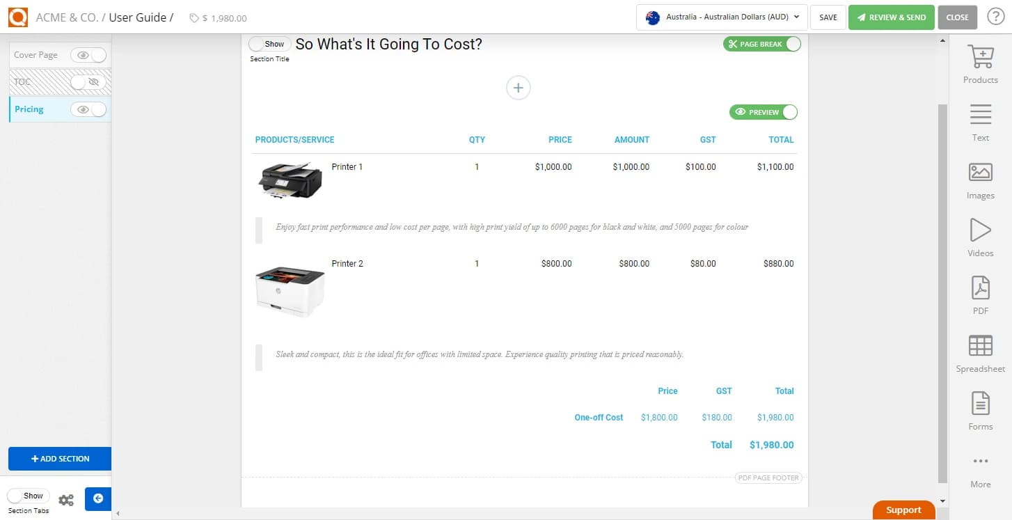Select the Spreadsheet tool
Image resolution: width=1012 pixels, height=520 pixels.
(x=980, y=352)
